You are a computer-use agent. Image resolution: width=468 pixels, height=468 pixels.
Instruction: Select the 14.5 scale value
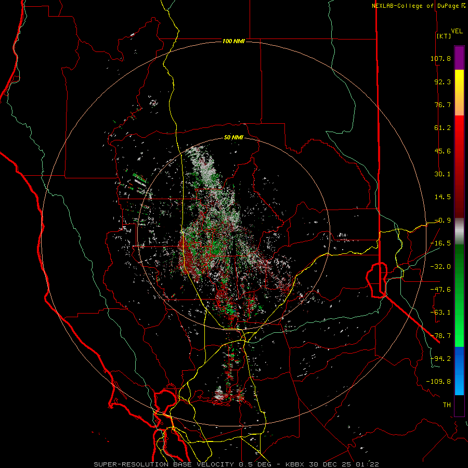pos(443,197)
